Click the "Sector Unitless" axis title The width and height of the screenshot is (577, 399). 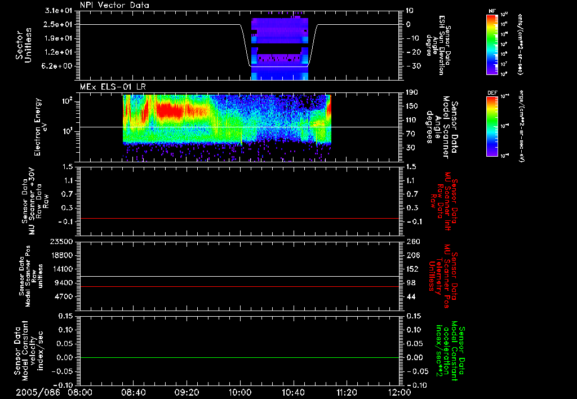[24, 45]
